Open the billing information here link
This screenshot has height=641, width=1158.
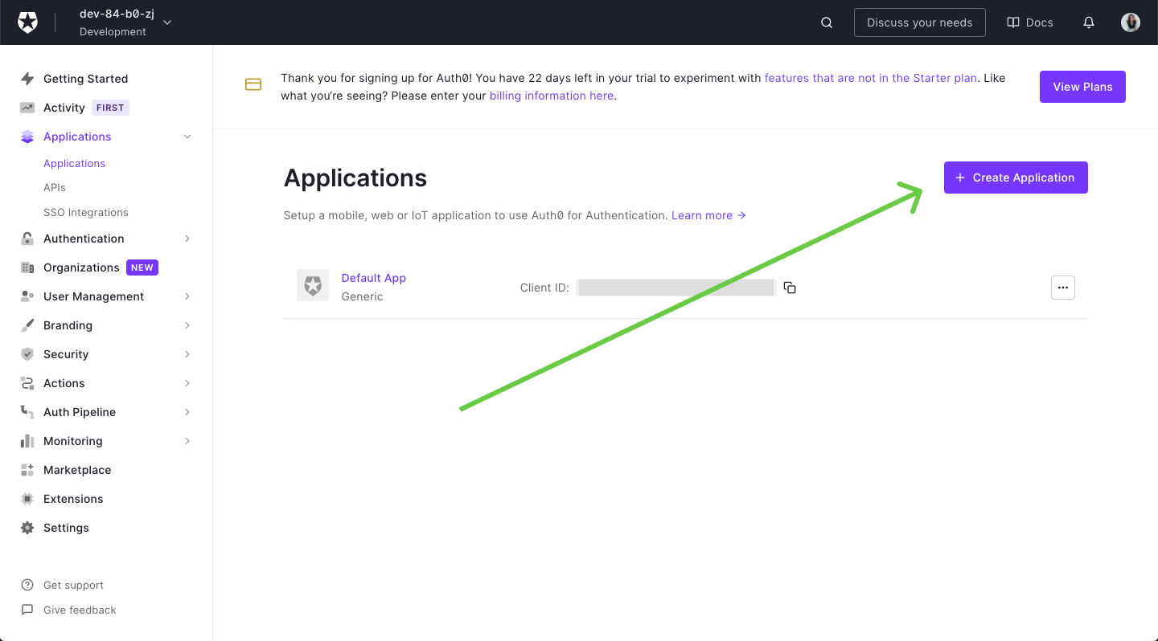551,96
